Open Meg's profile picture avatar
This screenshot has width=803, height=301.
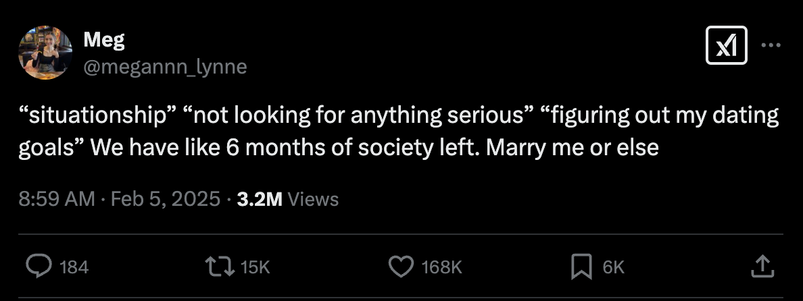tap(45, 53)
